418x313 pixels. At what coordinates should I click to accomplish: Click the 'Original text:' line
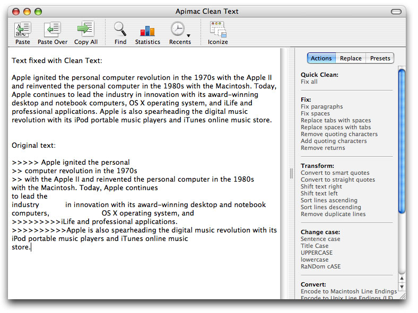(x=33, y=145)
